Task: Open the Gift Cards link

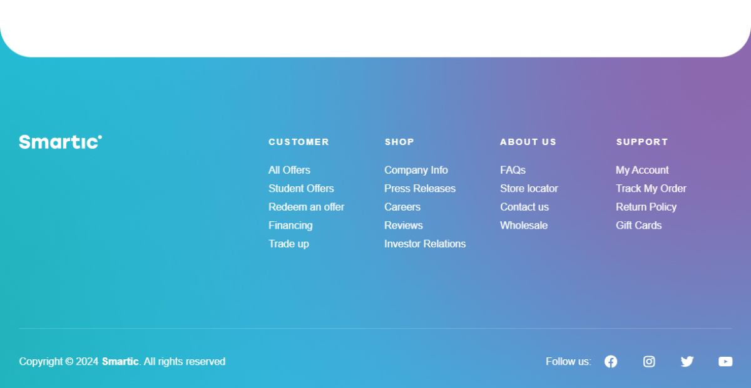Action: (x=638, y=225)
